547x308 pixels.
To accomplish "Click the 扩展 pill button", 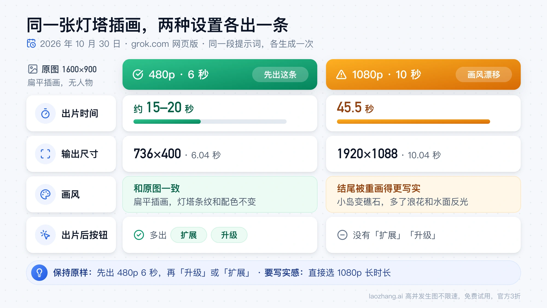I will click(x=189, y=235).
